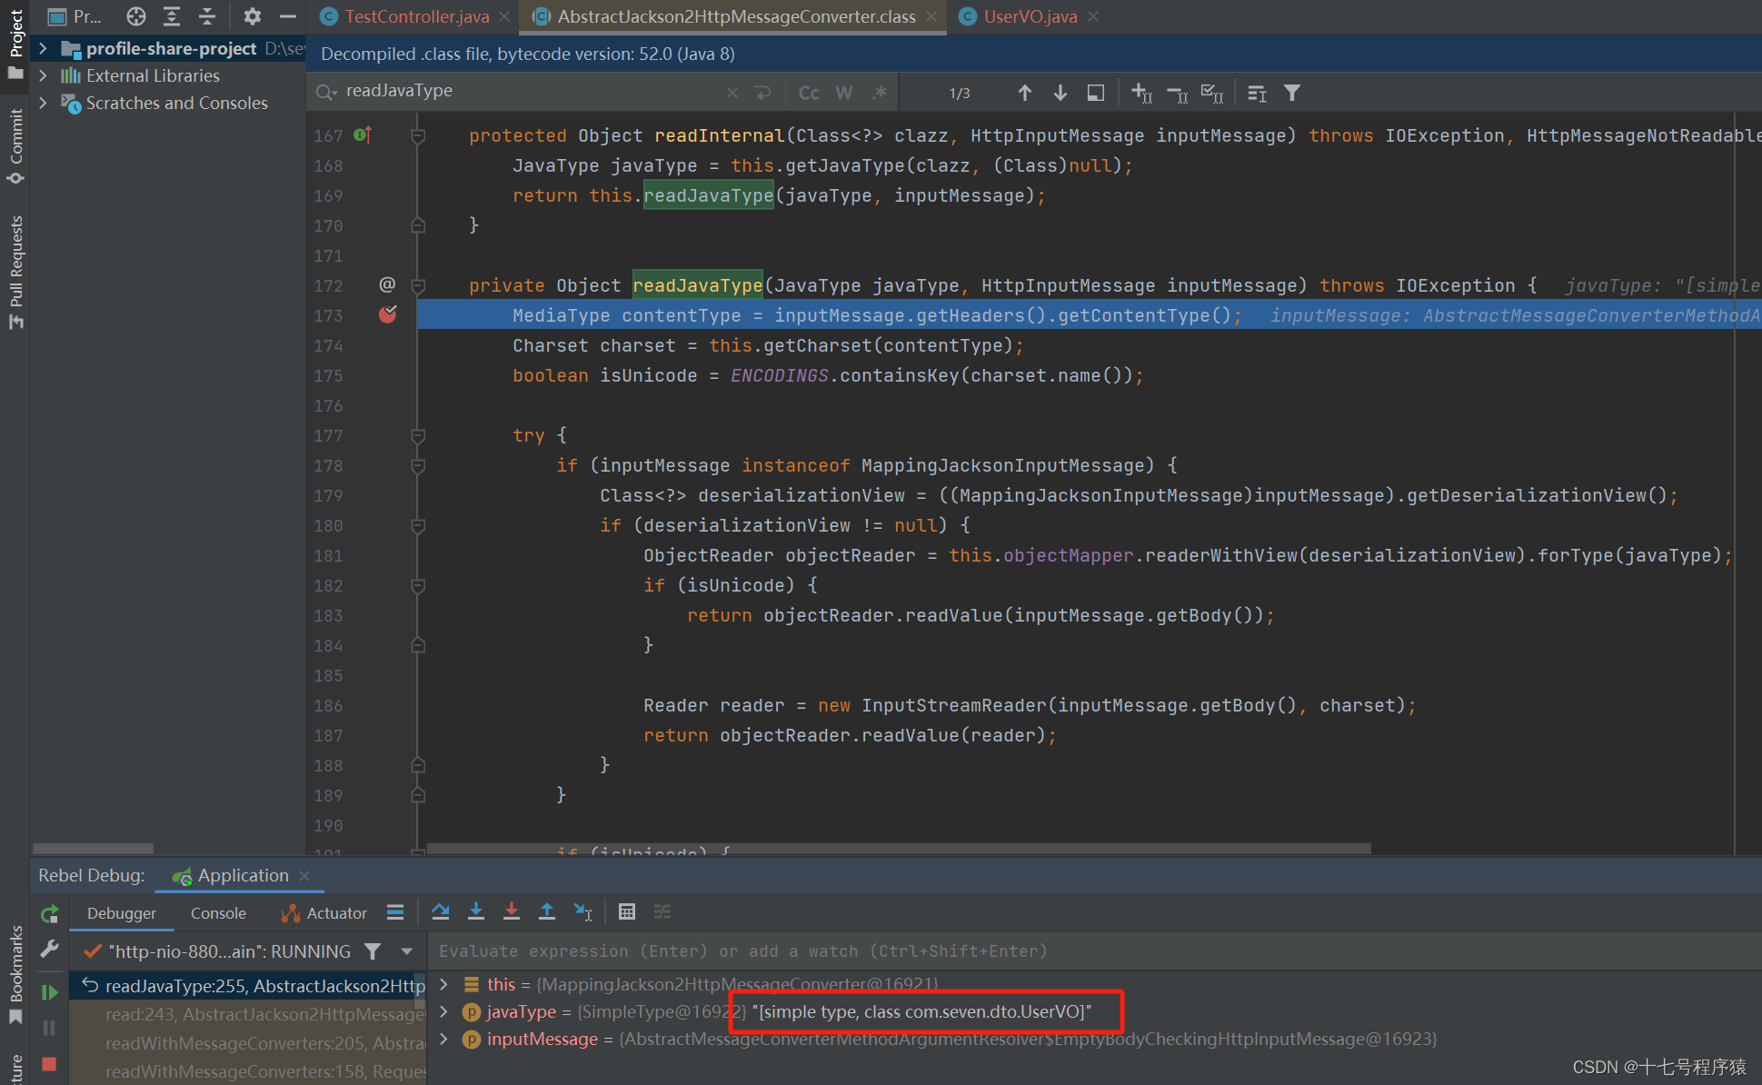
Task: Open Commit tool window
Action: pos(15,145)
